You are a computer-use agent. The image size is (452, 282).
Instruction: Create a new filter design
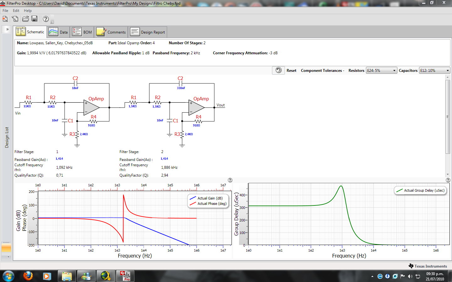click(5, 19)
